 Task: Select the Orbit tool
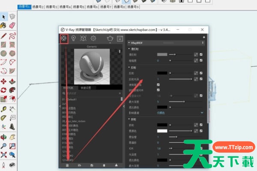(3, 137)
